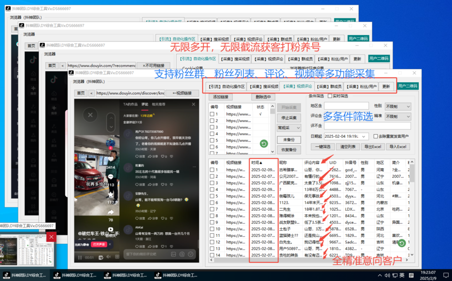Click the 添加链接 button

point(221,97)
